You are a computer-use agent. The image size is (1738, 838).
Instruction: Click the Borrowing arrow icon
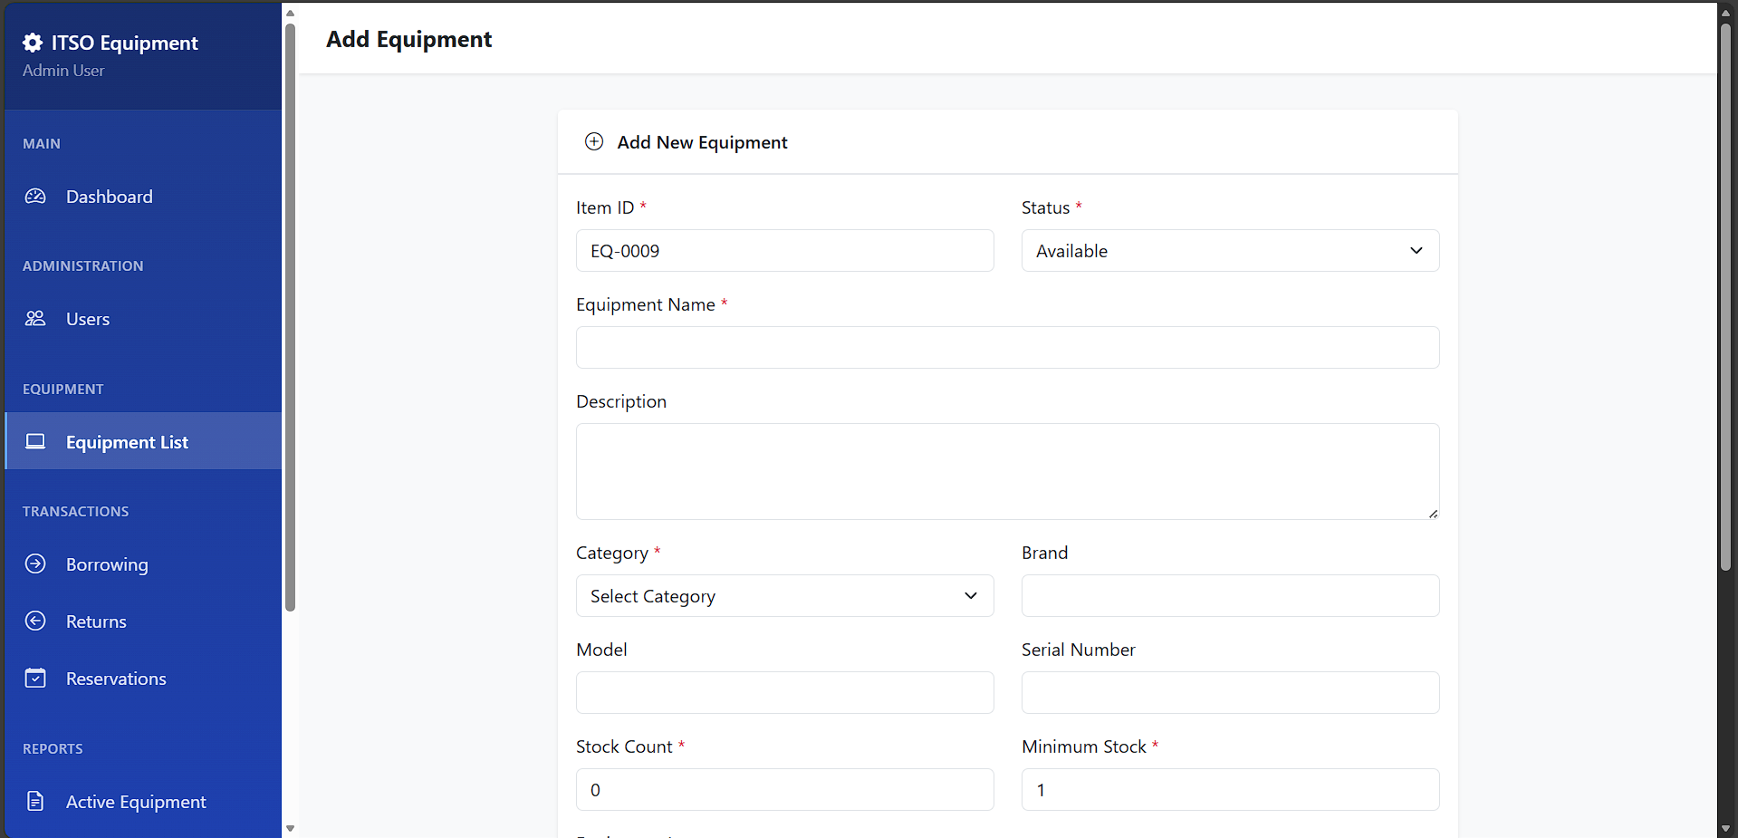(35, 564)
